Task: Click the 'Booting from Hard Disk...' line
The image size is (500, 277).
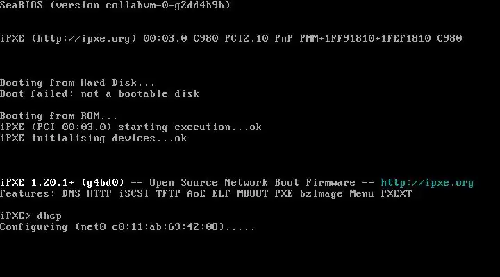Action: (78, 82)
